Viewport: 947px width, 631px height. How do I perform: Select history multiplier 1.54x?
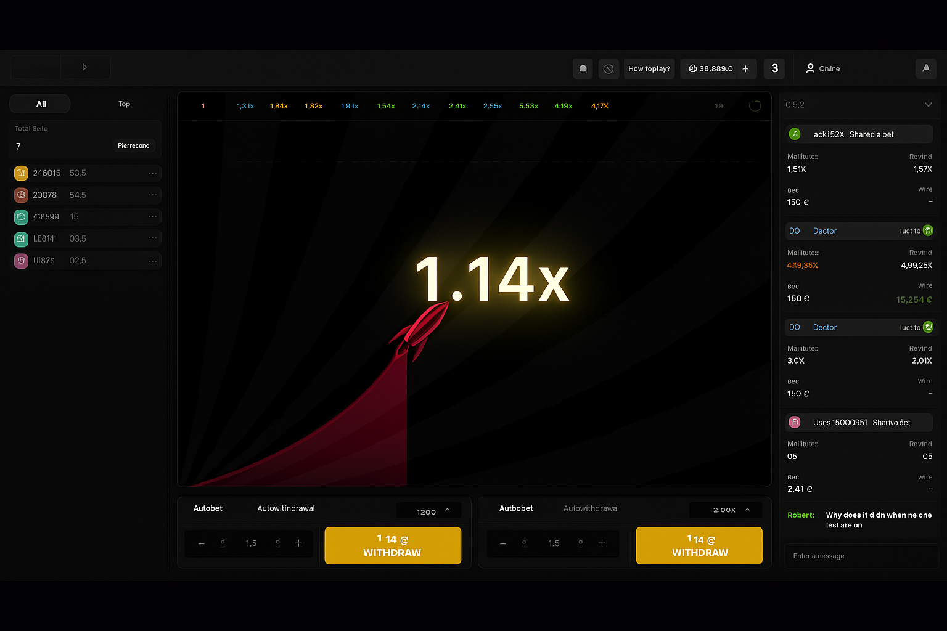pyautogui.click(x=386, y=106)
